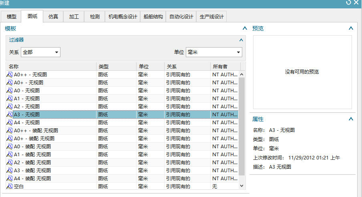The width and height of the screenshot is (362, 197).
Task: Select the A2 - 装配 无视图 template name
Action: tap(32, 163)
